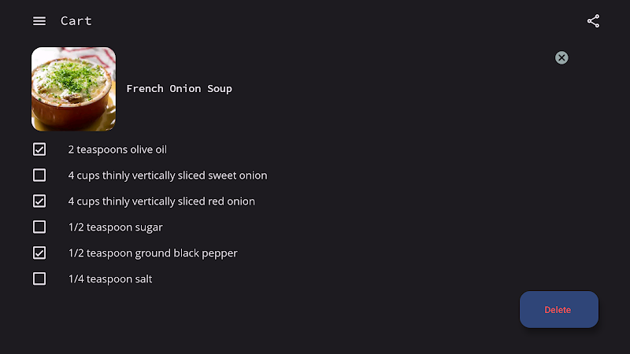Screen dimensions: 630x354
Task: Untick the ground black pepper checkbox
Action: coord(39,253)
